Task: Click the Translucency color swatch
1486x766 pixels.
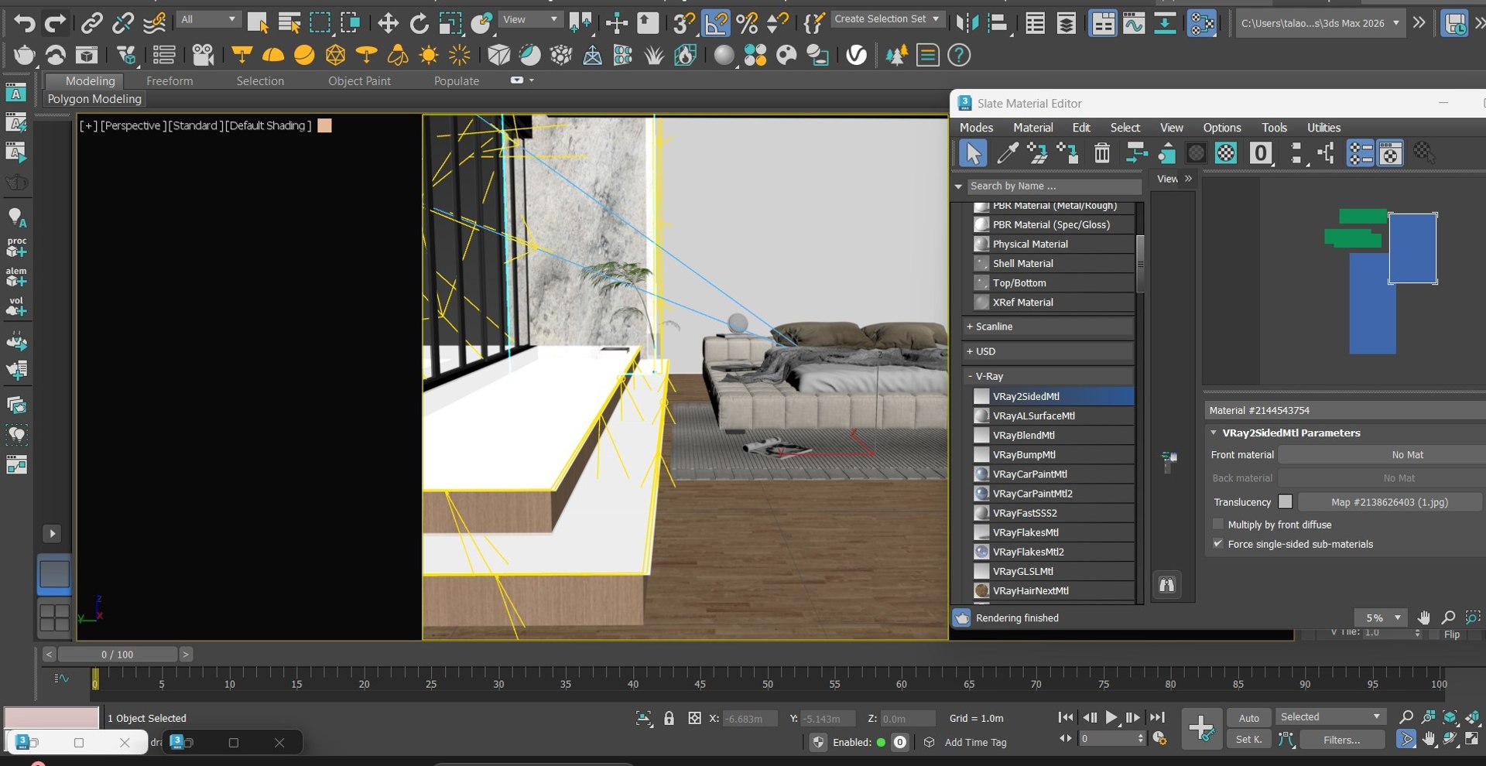Action: 1285,501
